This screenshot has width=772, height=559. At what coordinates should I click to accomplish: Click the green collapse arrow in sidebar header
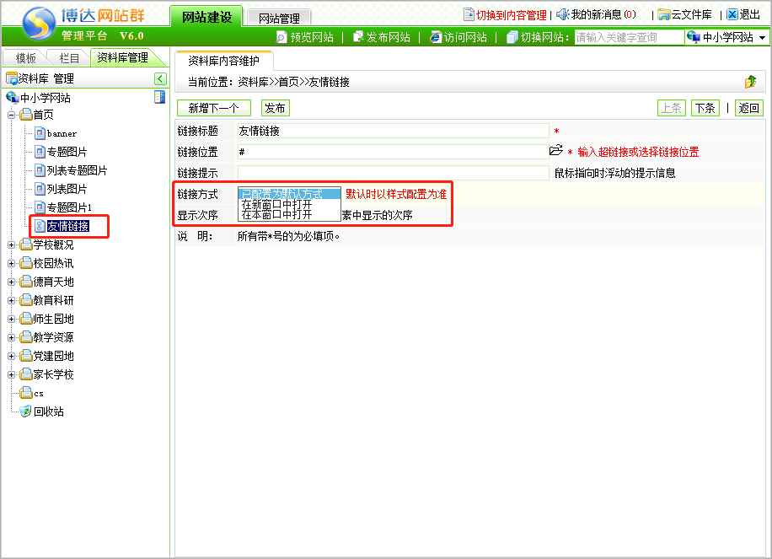[160, 78]
